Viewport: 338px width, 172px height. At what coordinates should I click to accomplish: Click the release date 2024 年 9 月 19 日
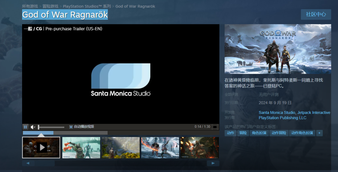275,103
